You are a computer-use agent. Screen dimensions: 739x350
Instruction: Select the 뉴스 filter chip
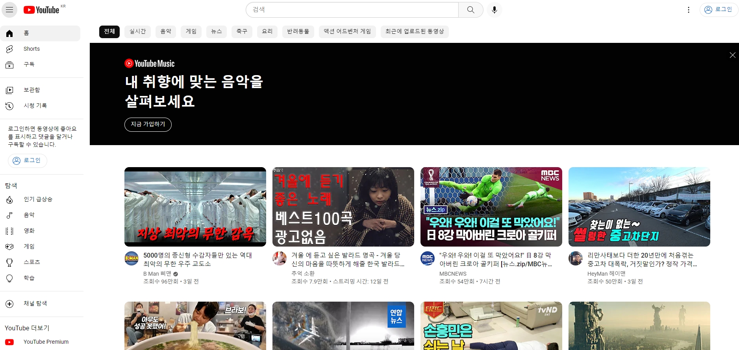click(217, 31)
